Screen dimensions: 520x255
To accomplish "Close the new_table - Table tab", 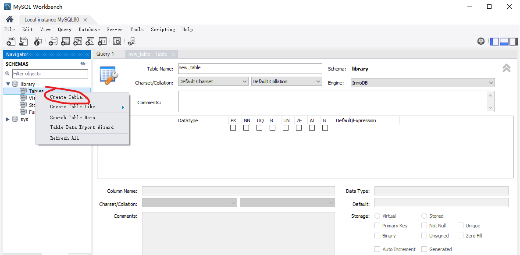I will pyautogui.click(x=173, y=54).
